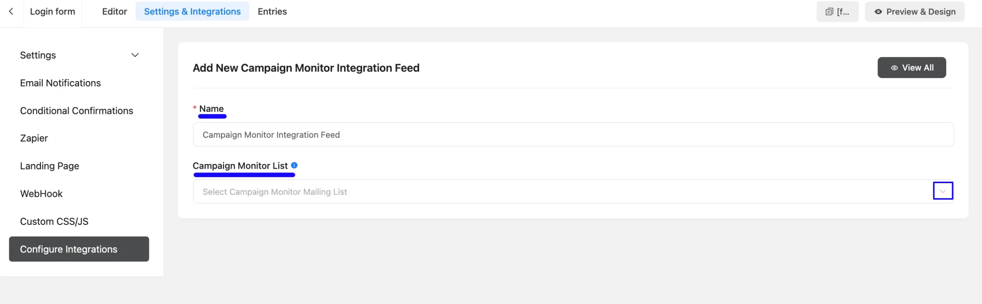
Task: Click the View All button
Action: coord(911,68)
